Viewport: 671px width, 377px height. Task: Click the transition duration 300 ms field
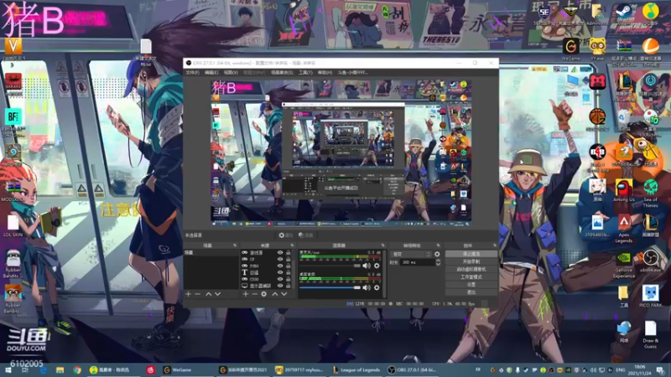pyautogui.click(x=417, y=262)
